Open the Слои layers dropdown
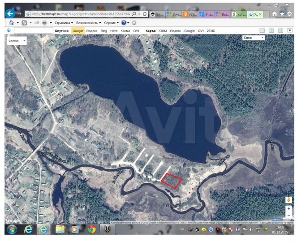 click(x=254, y=38)
